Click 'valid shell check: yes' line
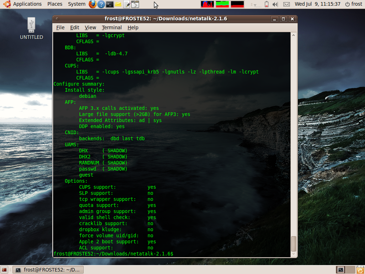The width and height of the screenshot is (365, 274). coord(118,217)
